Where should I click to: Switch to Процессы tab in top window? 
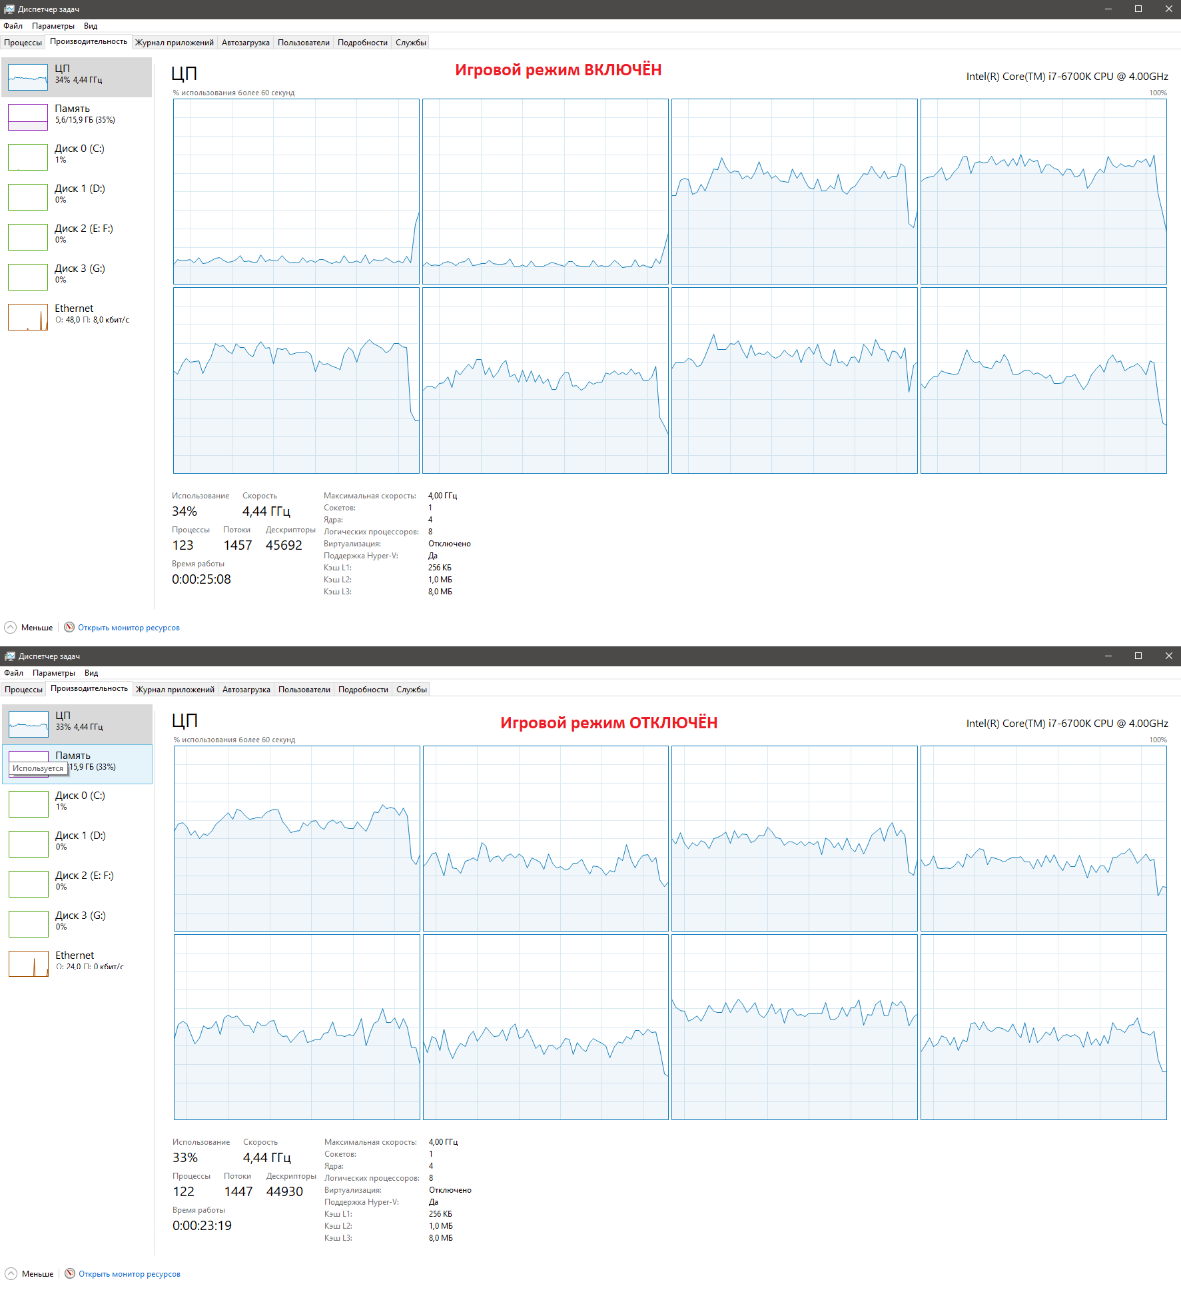[x=23, y=43]
